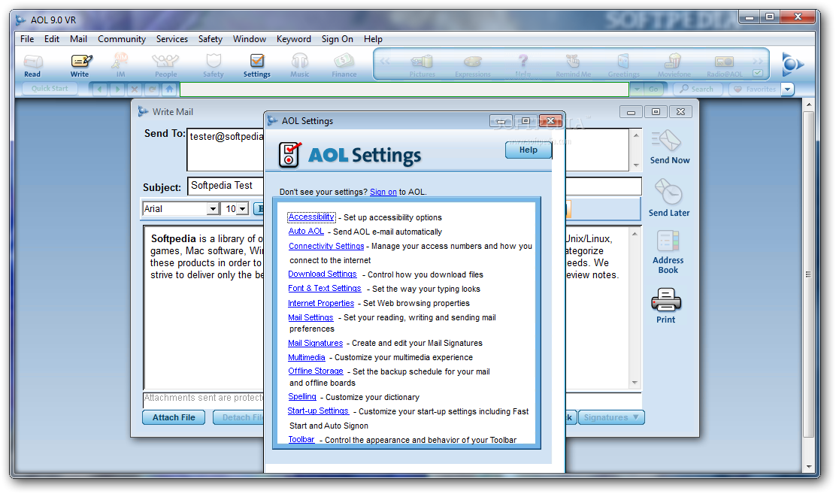The height and width of the screenshot is (494, 836).
Task: Open the Accessibility settings link
Action: tap(311, 217)
